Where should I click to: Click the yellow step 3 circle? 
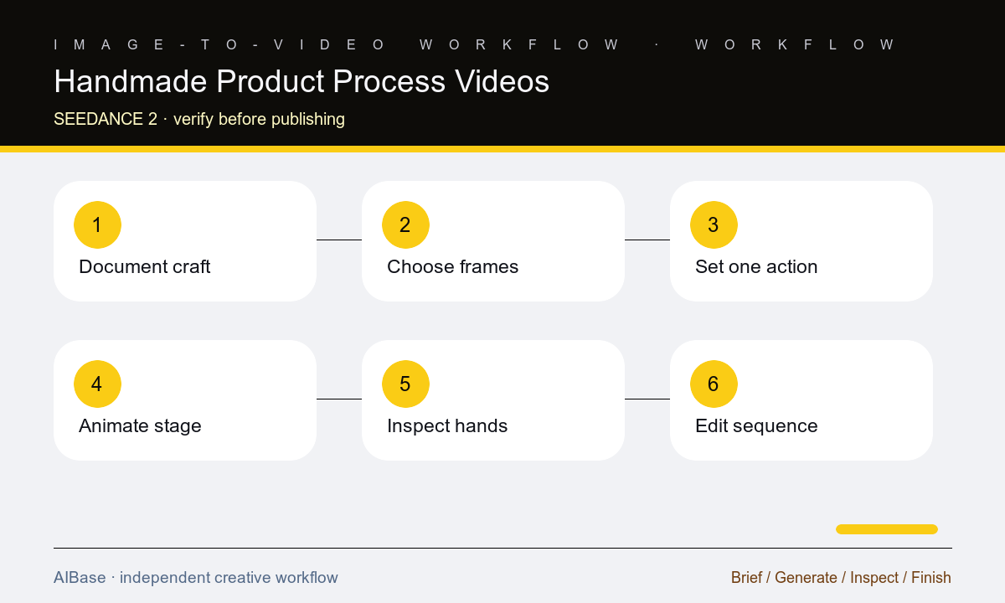coord(714,224)
